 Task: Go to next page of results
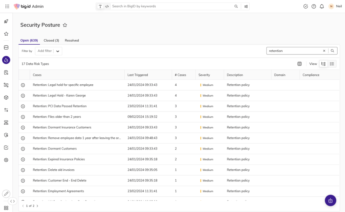coord(37,206)
